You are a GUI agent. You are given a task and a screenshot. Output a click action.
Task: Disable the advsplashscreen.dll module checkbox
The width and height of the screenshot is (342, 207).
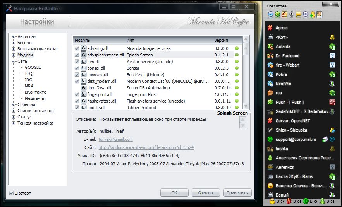click(x=77, y=55)
